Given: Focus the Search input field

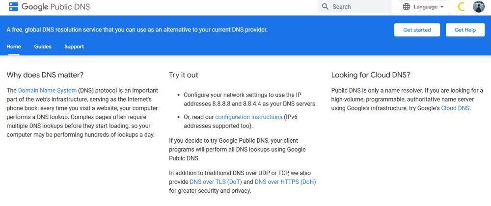Looking at the screenshot, I should [355, 6].
